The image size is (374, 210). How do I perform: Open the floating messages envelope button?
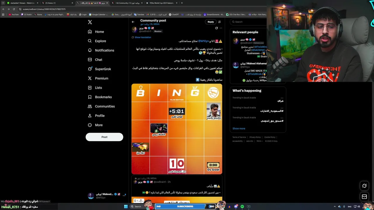pos(364,197)
